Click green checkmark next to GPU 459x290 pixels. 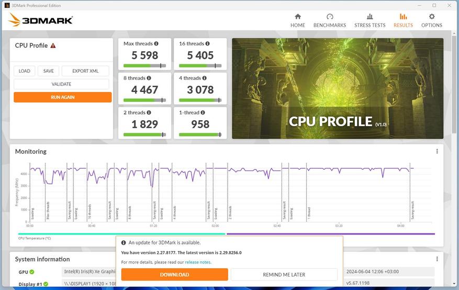tap(32, 272)
